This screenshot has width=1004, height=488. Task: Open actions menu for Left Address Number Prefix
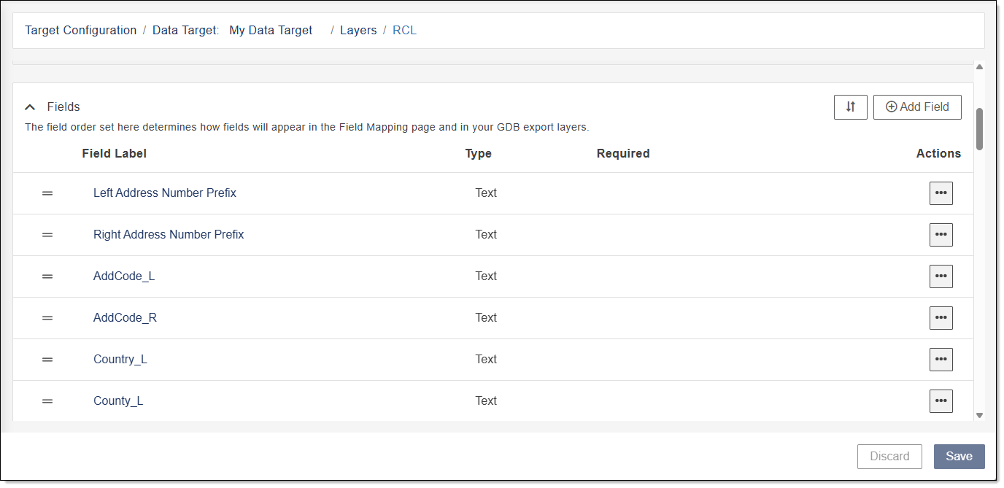pyautogui.click(x=941, y=193)
